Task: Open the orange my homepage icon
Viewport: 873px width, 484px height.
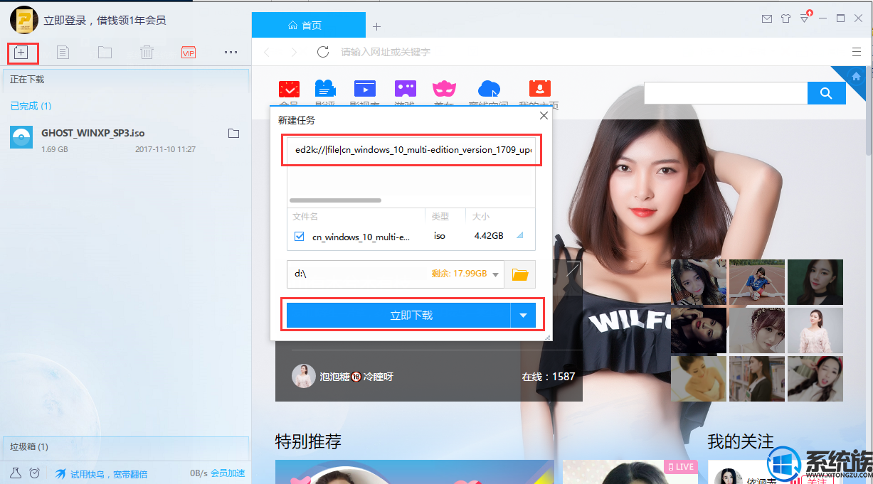Action: [540, 89]
